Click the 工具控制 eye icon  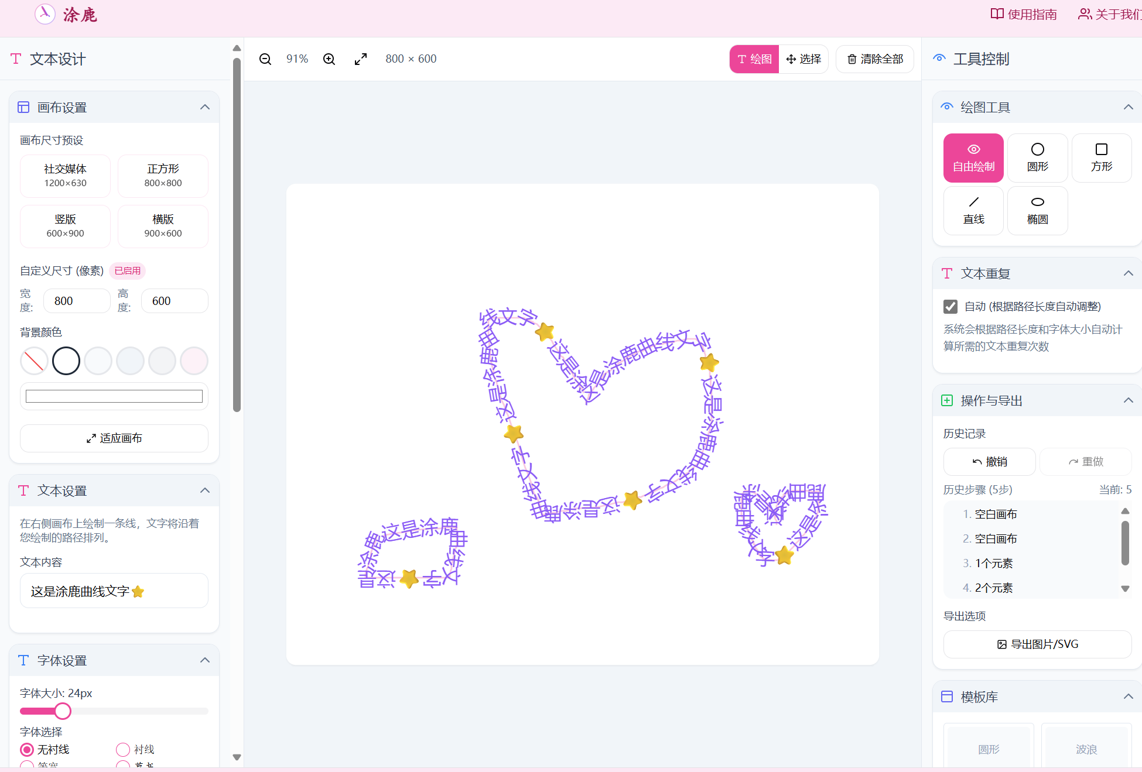coord(939,59)
